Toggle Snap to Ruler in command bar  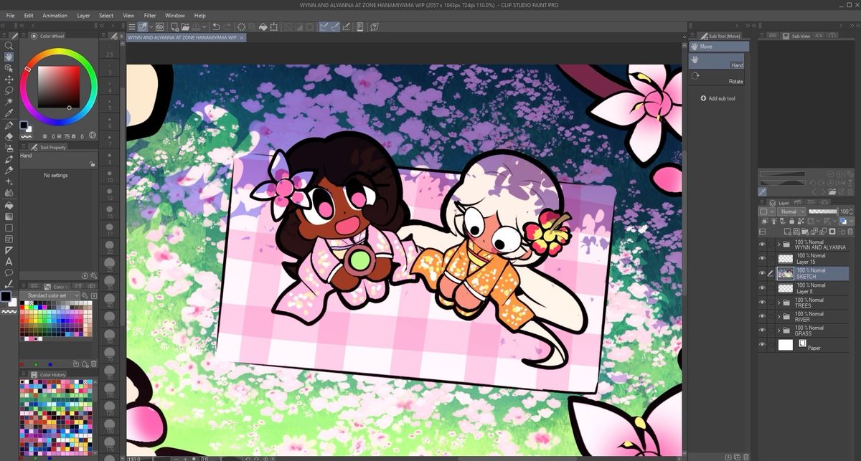[325, 27]
